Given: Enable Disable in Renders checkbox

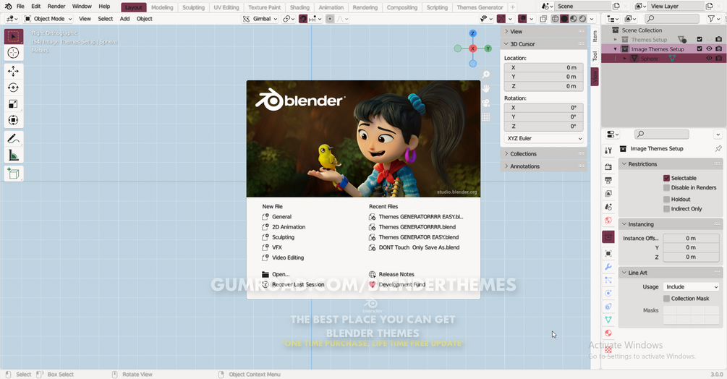Looking at the screenshot, I should pyautogui.click(x=666, y=187).
